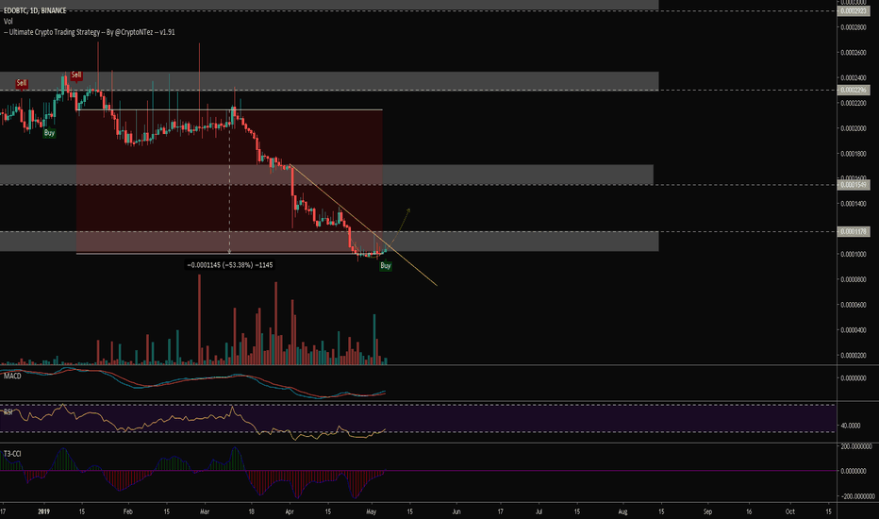
Task: Click the Apr label on time axis
Action: tap(290, 511)
